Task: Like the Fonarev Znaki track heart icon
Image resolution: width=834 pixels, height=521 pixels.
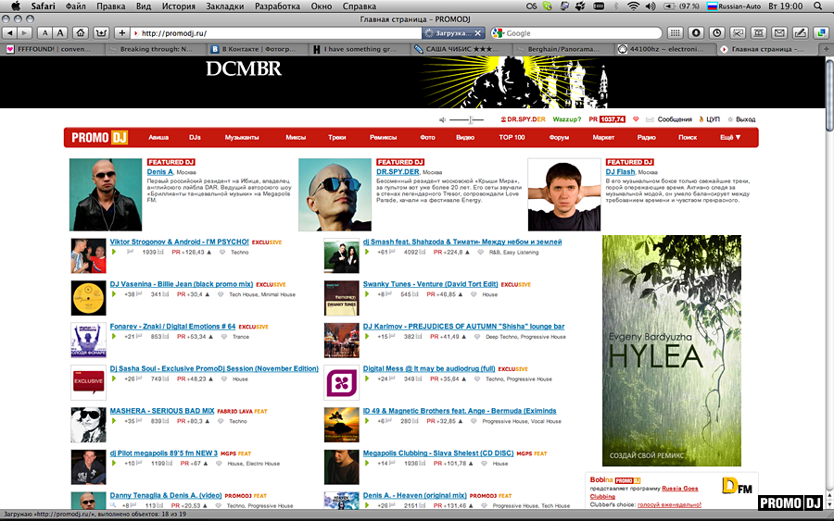Action: [x=221, y=337]
